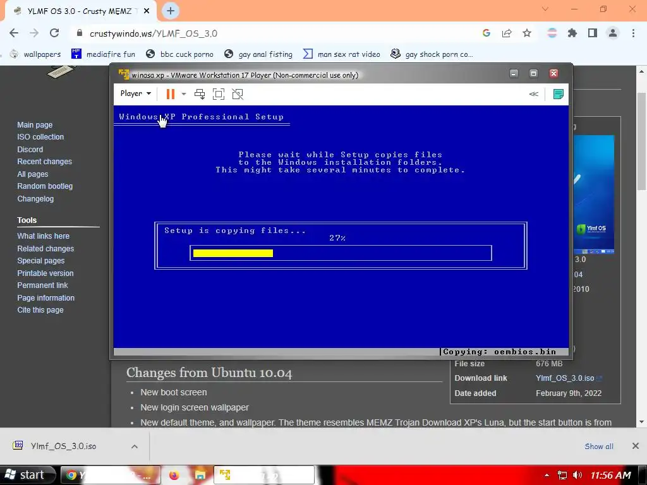Show all downloads
The width and height of the screenshot is (647, 485).
(599, 446)
